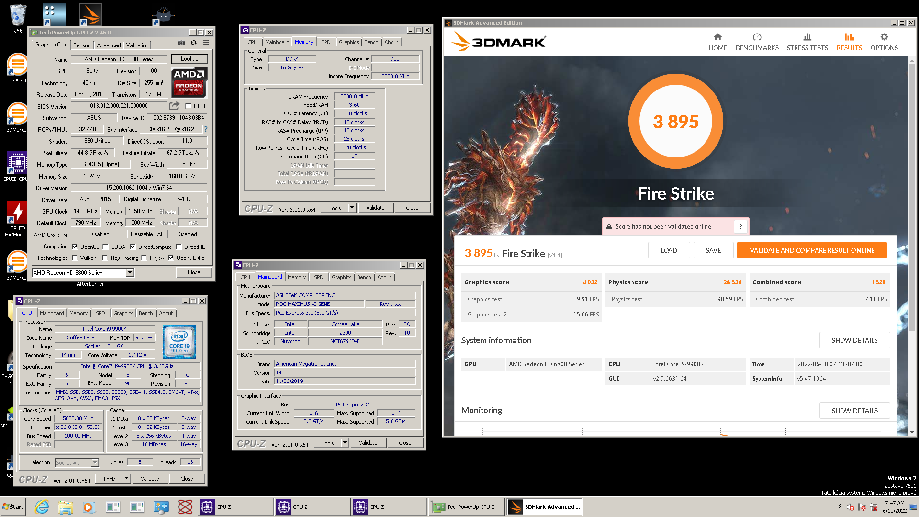This screenshot has width=919, height=517.
Task: Toggle the DirectCompute checkbox
Action: click(x=133, y=247)
